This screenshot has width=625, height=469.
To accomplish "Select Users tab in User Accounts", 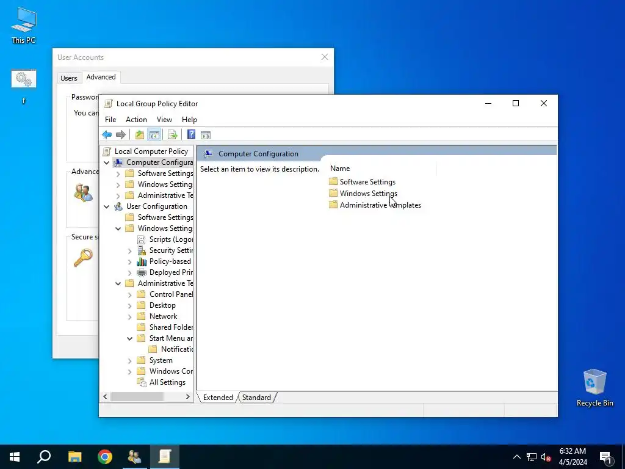I will 68,78.
